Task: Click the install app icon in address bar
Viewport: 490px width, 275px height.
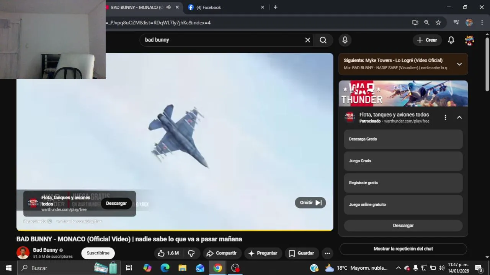Action: (415, 23)
